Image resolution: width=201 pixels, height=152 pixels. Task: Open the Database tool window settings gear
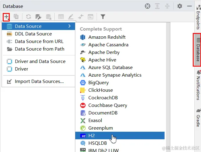pyautogui.click(x=180, y=6)
